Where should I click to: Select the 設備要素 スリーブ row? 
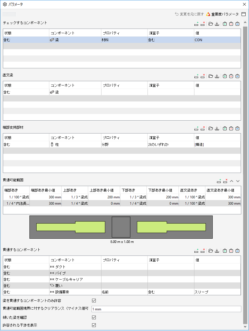click(122, 292)
